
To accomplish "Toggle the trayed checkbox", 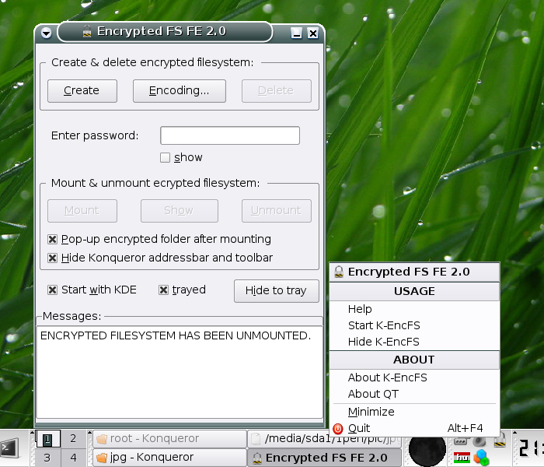I will (163, 290).
